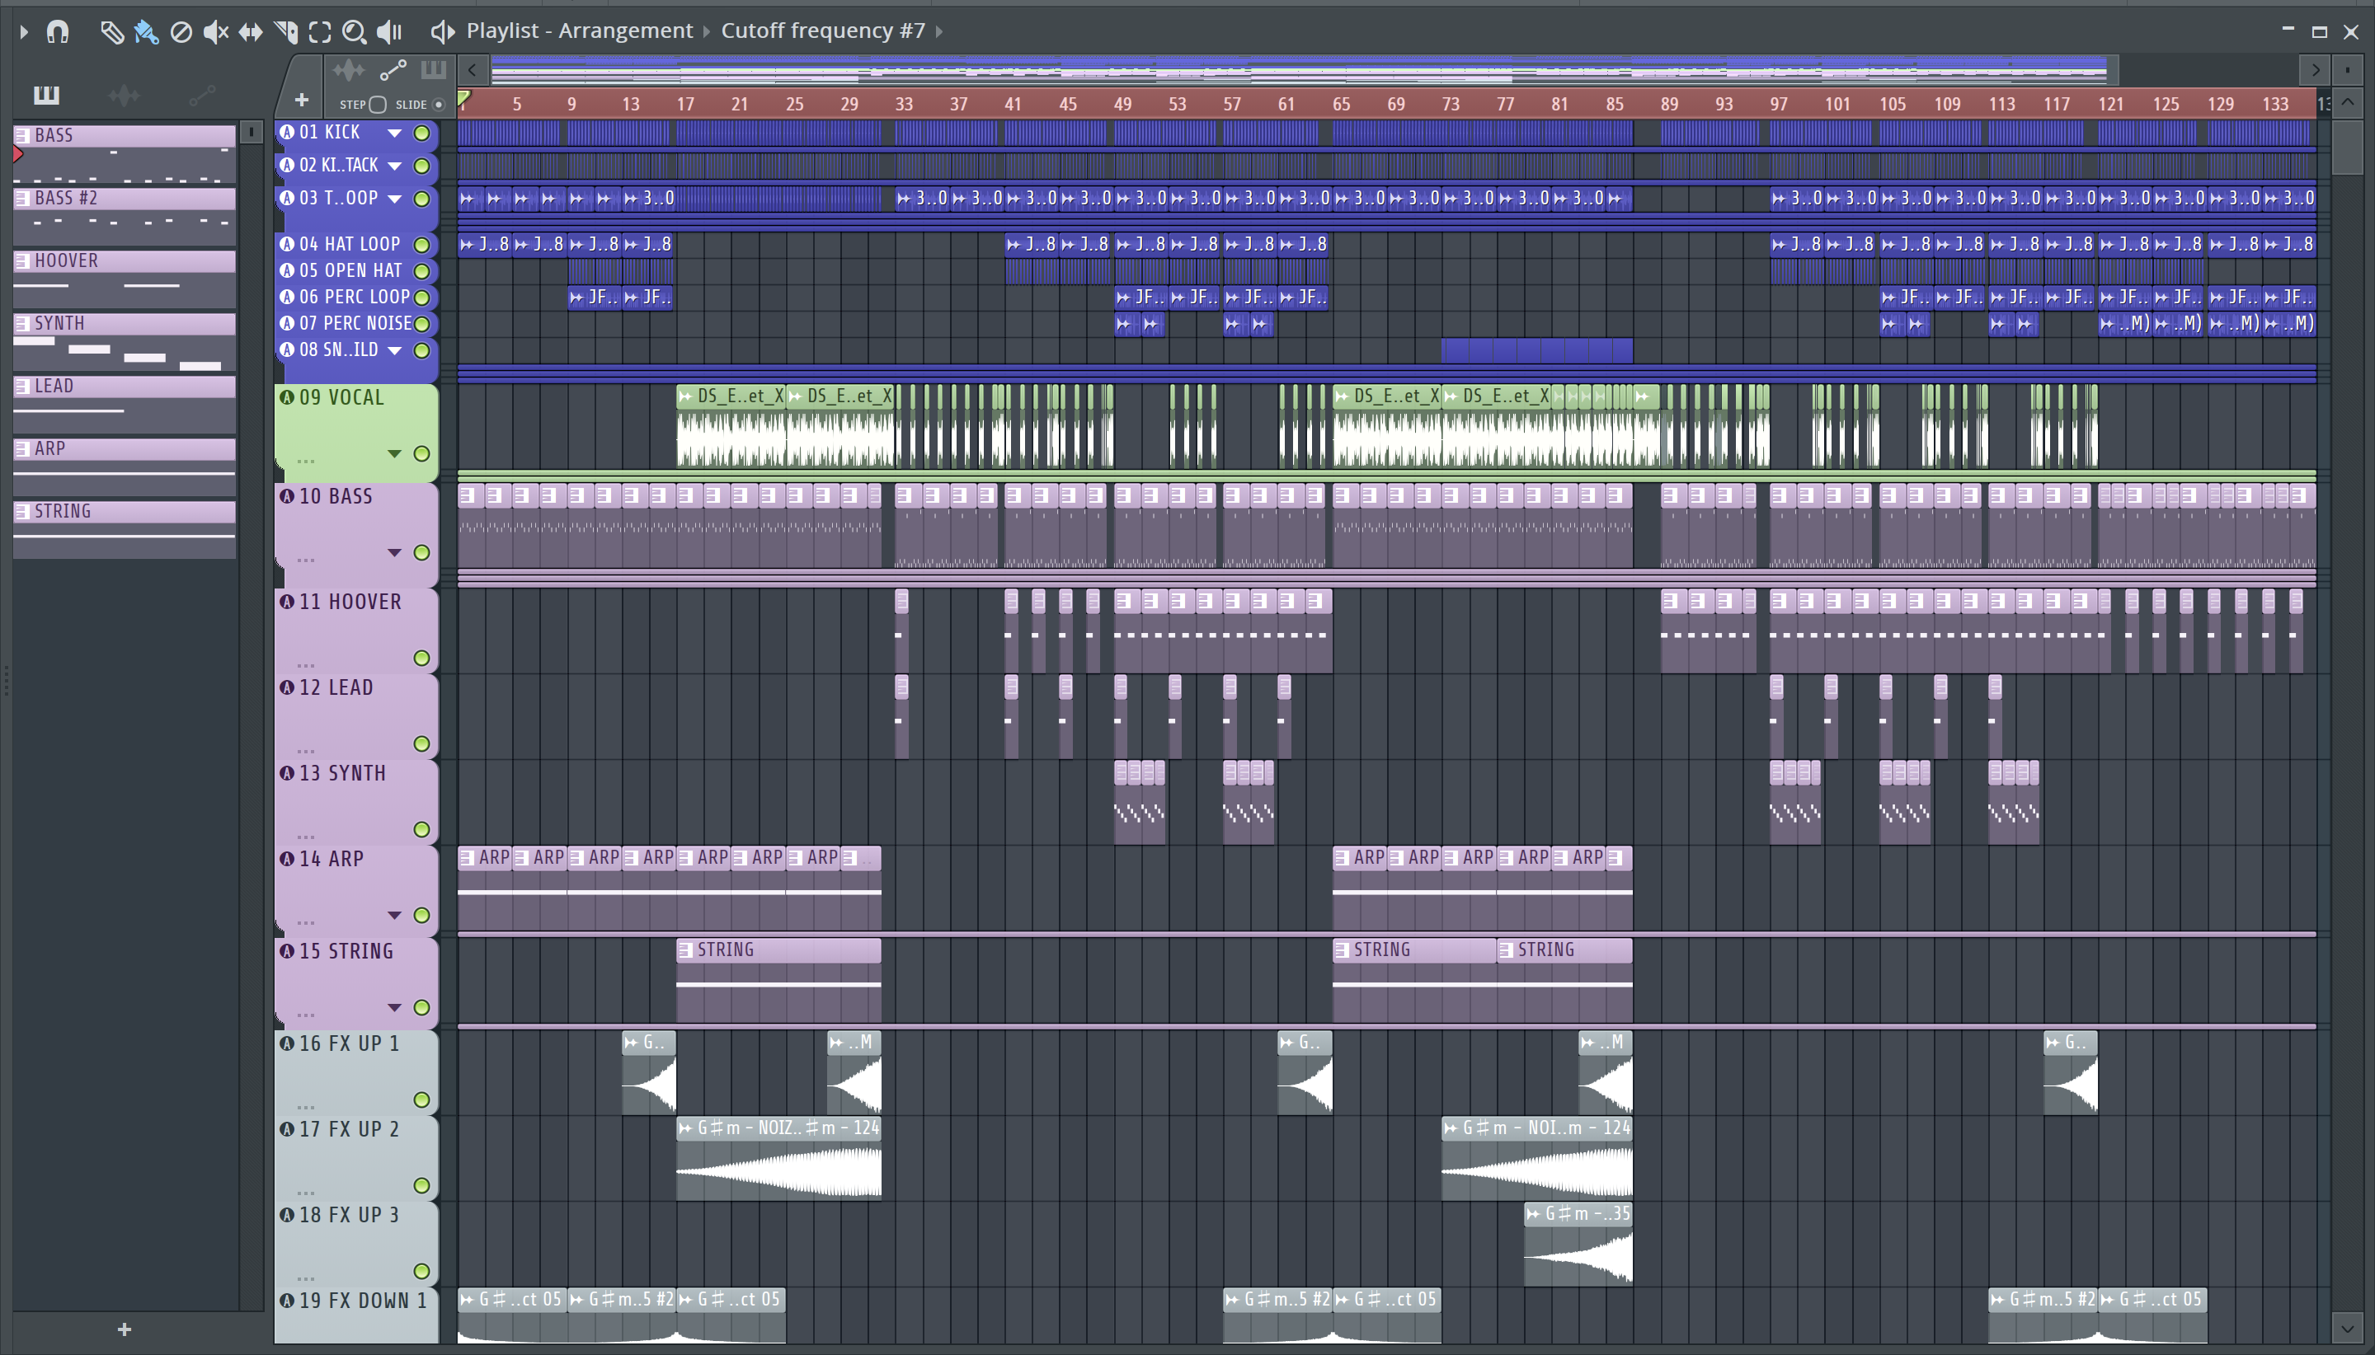Select the Paint brush tool
Image resolution: width=2375 pixels, height=1355 pixels.
(146, 33)
